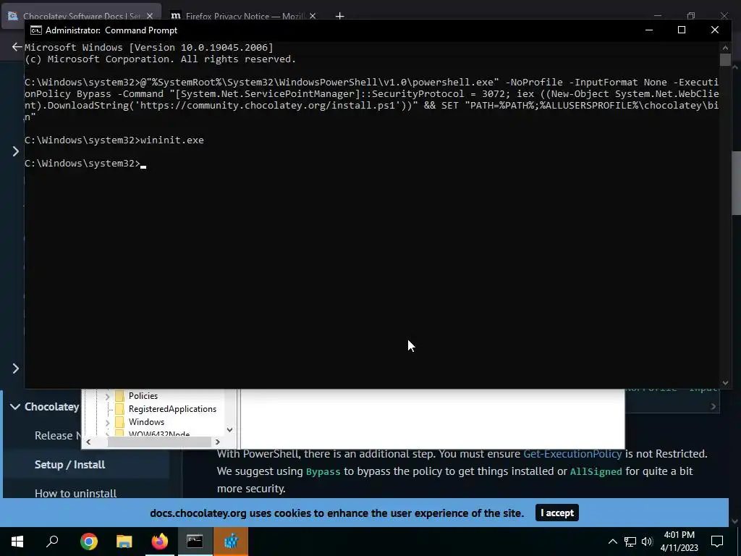741x556 pixels.
Task: Open the notification center icon
Action: click(x=717, y=542)
